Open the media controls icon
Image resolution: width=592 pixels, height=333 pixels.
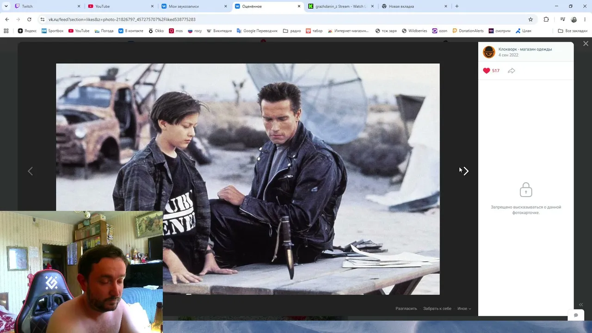coord(562,19)
